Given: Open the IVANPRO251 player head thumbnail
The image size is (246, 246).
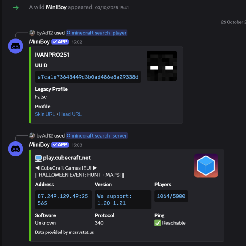Looking at the screenshot, I should point(162,66).
